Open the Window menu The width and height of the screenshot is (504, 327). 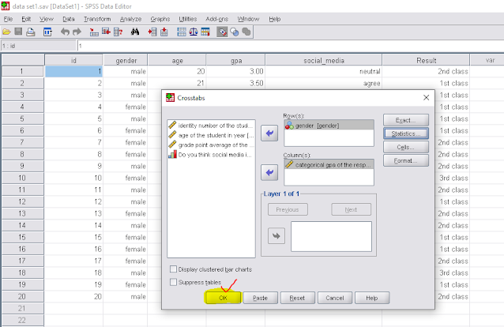tap(248, 19)
